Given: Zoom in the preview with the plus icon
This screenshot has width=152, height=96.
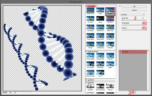Looking at the screenshot, I should pos(6,92).
